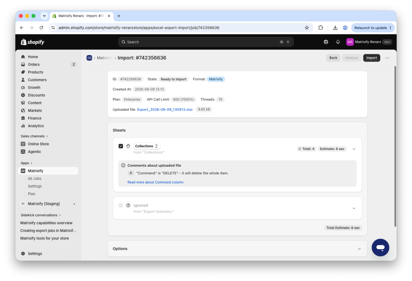The width and height of the screenshot is (412, 281).
Task: Open a new browser tab
Action: coord(119,16)
